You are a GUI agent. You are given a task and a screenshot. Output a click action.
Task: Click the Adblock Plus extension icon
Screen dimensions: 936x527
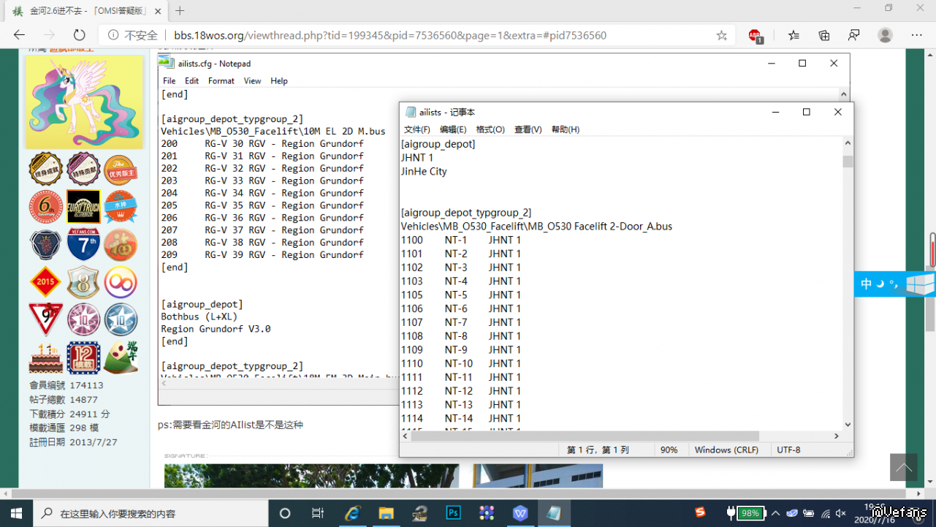pos(756,35)
